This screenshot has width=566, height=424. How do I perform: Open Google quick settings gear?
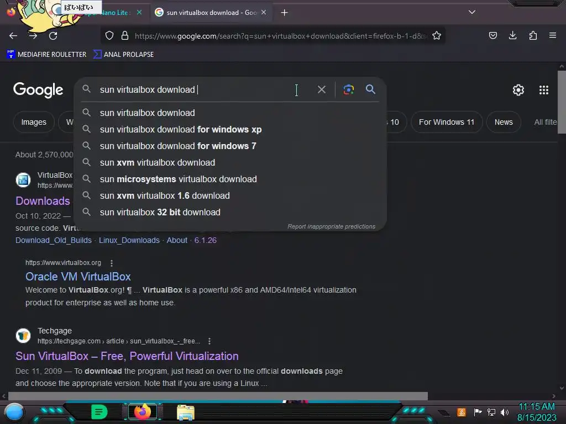point(518,90)
